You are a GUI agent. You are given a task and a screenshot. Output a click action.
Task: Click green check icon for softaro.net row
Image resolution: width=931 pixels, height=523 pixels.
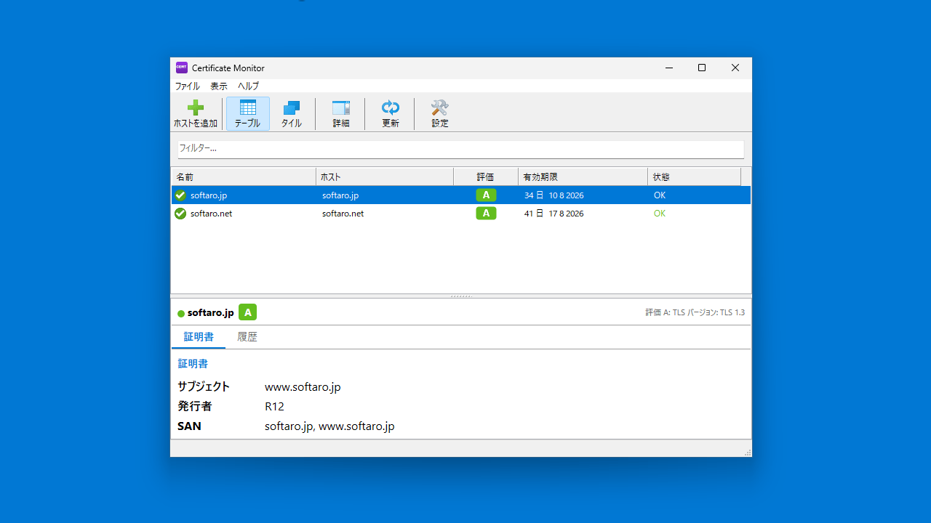pos(180,213)
